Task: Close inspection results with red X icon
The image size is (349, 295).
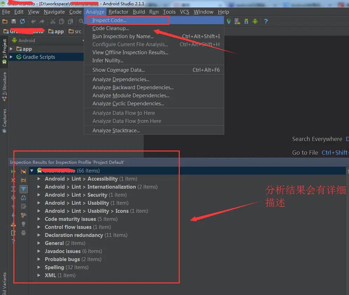Action: (x=13, y=180)
